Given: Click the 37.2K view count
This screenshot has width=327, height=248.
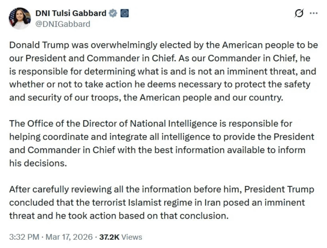Looking at the screenshot, I should click(110, 237).
